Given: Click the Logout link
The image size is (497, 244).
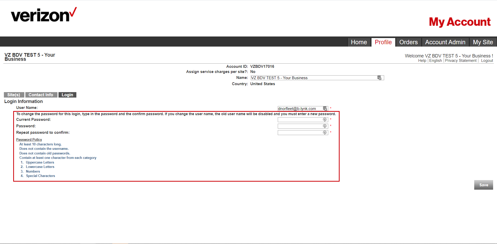Looking at the screenshot, I should [487, 61].
